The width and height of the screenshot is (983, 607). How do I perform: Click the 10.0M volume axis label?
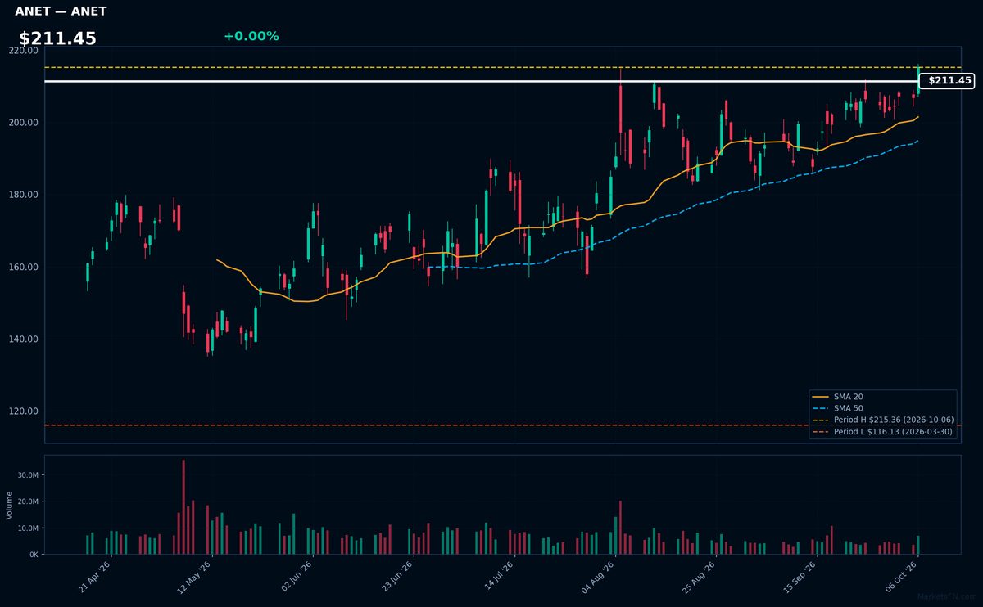click(28, 528)
